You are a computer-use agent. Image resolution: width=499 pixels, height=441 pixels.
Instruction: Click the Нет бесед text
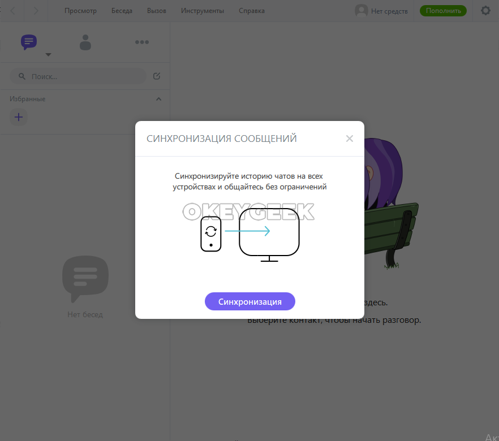(85, 314)
